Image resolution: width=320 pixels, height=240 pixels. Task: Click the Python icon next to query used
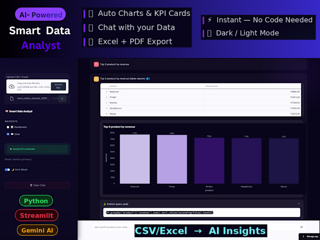coord(105,204)
